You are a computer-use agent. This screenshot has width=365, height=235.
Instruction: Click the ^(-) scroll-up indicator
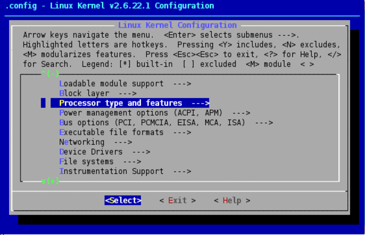pos(50,74)
